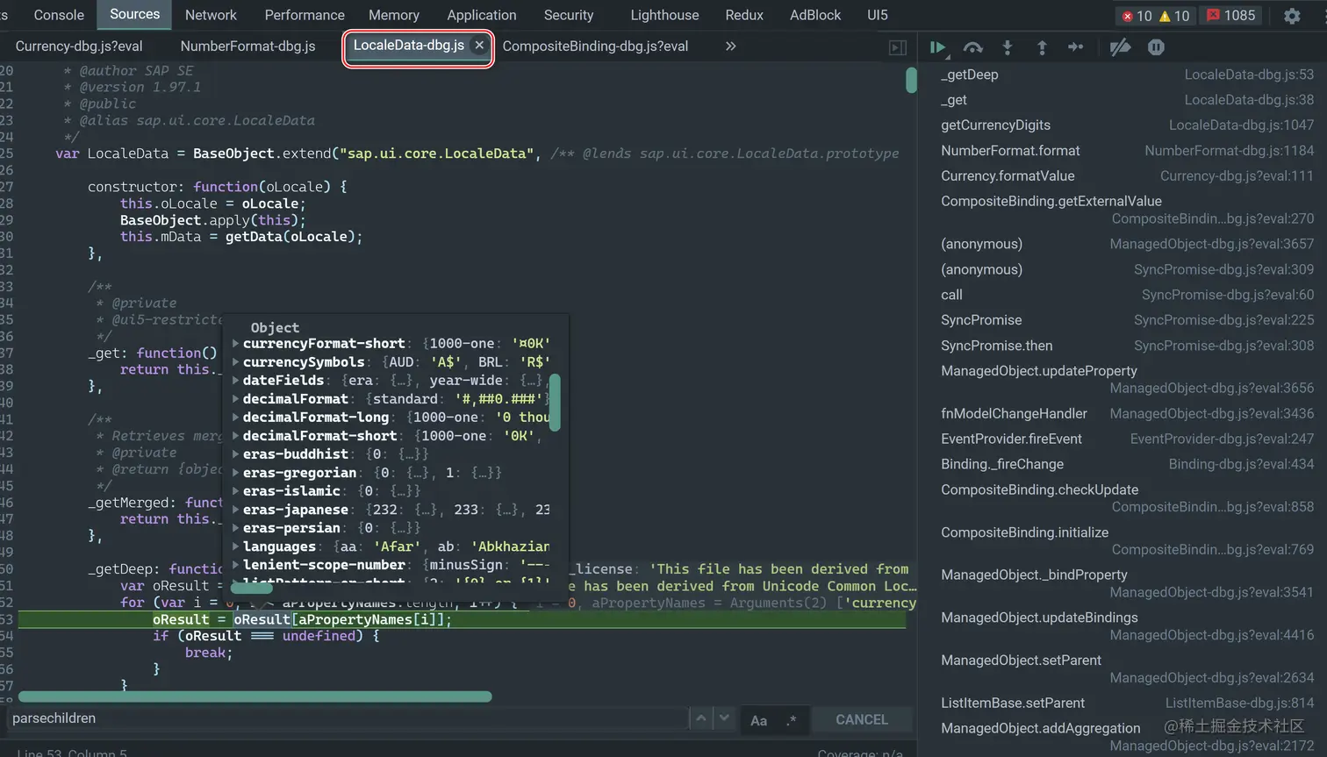Resume script execution

click(938, 47)
